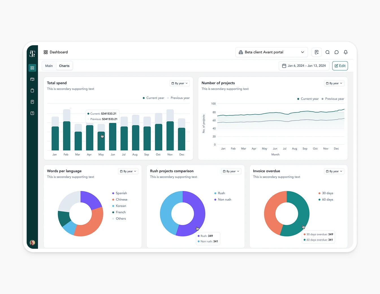Open the documents icon in the sidebar

(32, 102)
